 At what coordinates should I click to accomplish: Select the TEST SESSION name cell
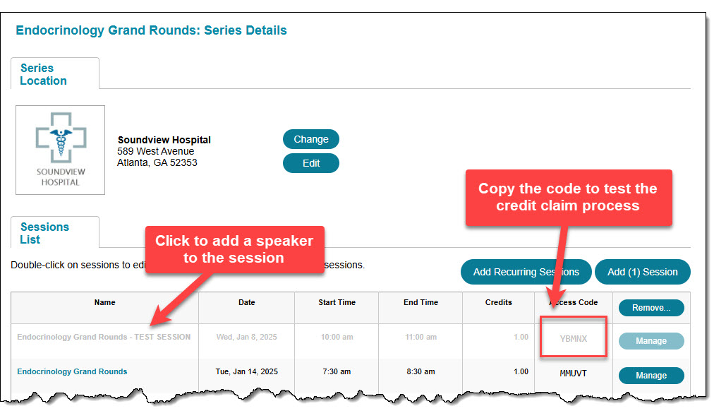(104, 338)
